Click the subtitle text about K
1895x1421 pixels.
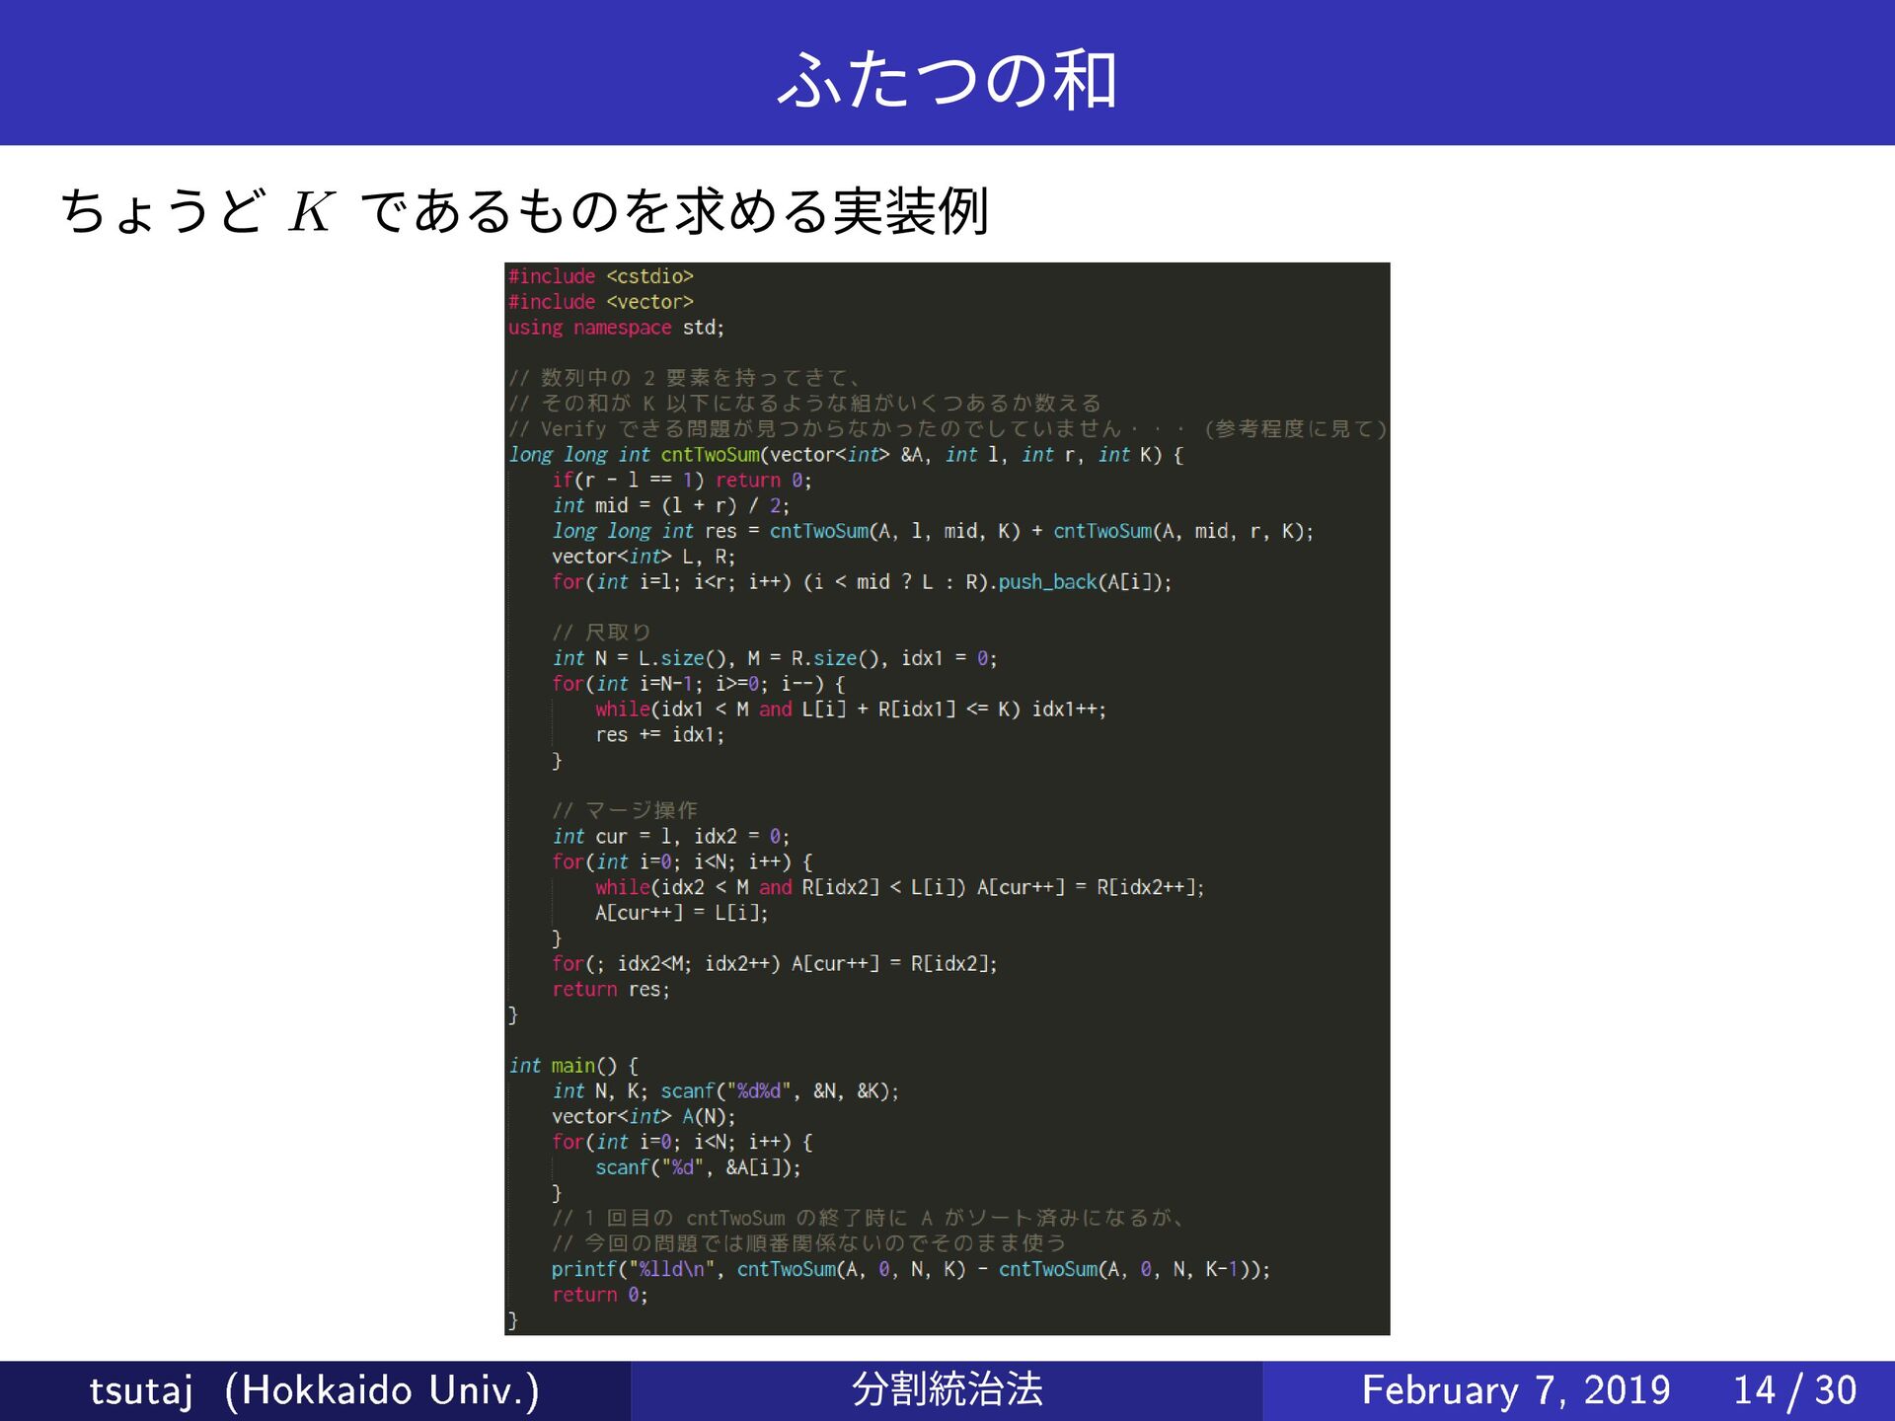click(524, 211)
